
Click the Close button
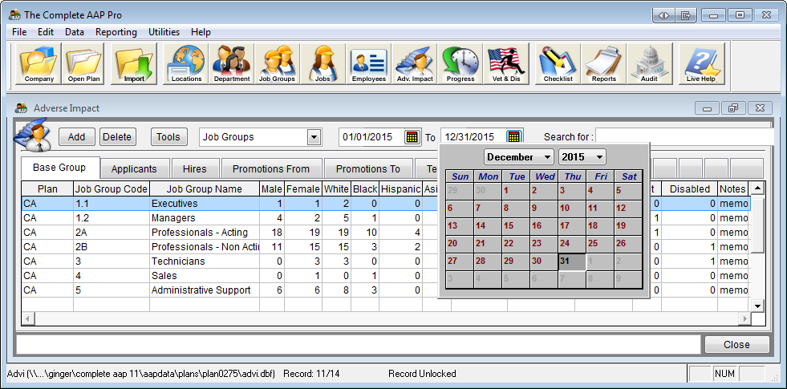pyautogui.click(x=736, y=345)
